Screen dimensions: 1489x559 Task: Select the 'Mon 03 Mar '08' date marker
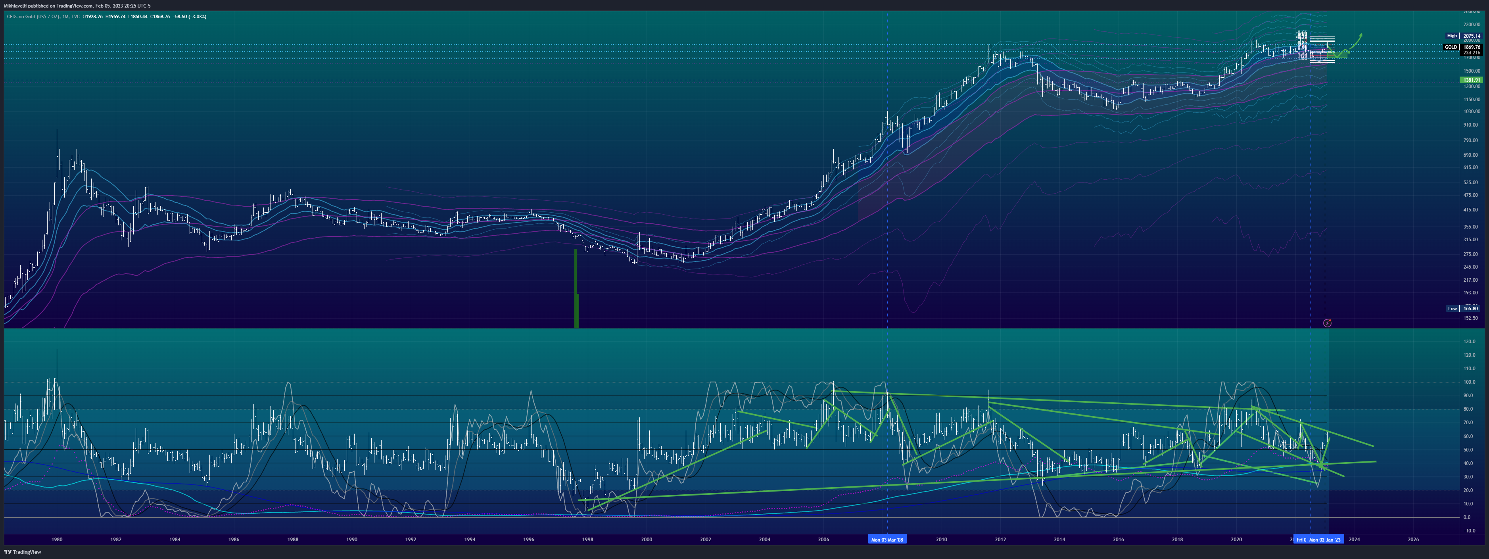tap(887, 539)
